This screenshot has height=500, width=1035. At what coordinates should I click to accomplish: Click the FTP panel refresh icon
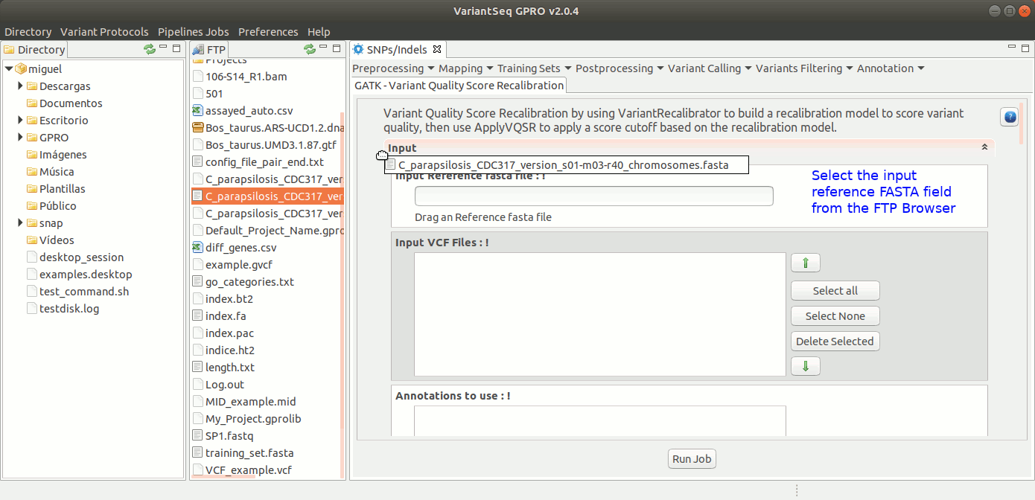(x=310, y=49)
